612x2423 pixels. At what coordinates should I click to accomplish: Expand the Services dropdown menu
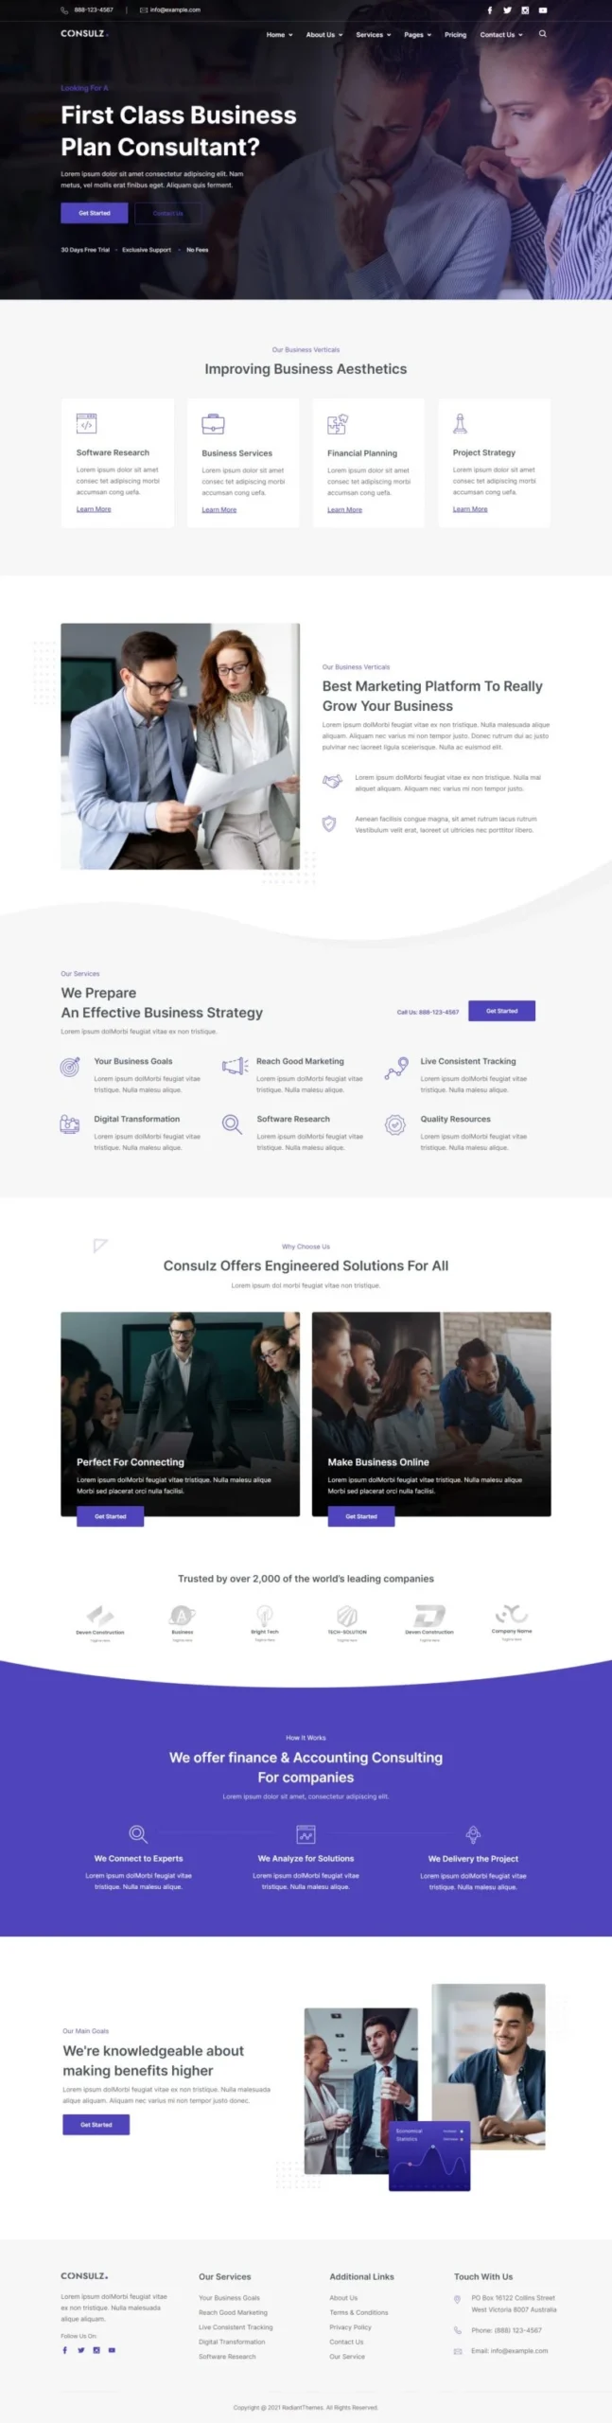click(x=373, y=35)
